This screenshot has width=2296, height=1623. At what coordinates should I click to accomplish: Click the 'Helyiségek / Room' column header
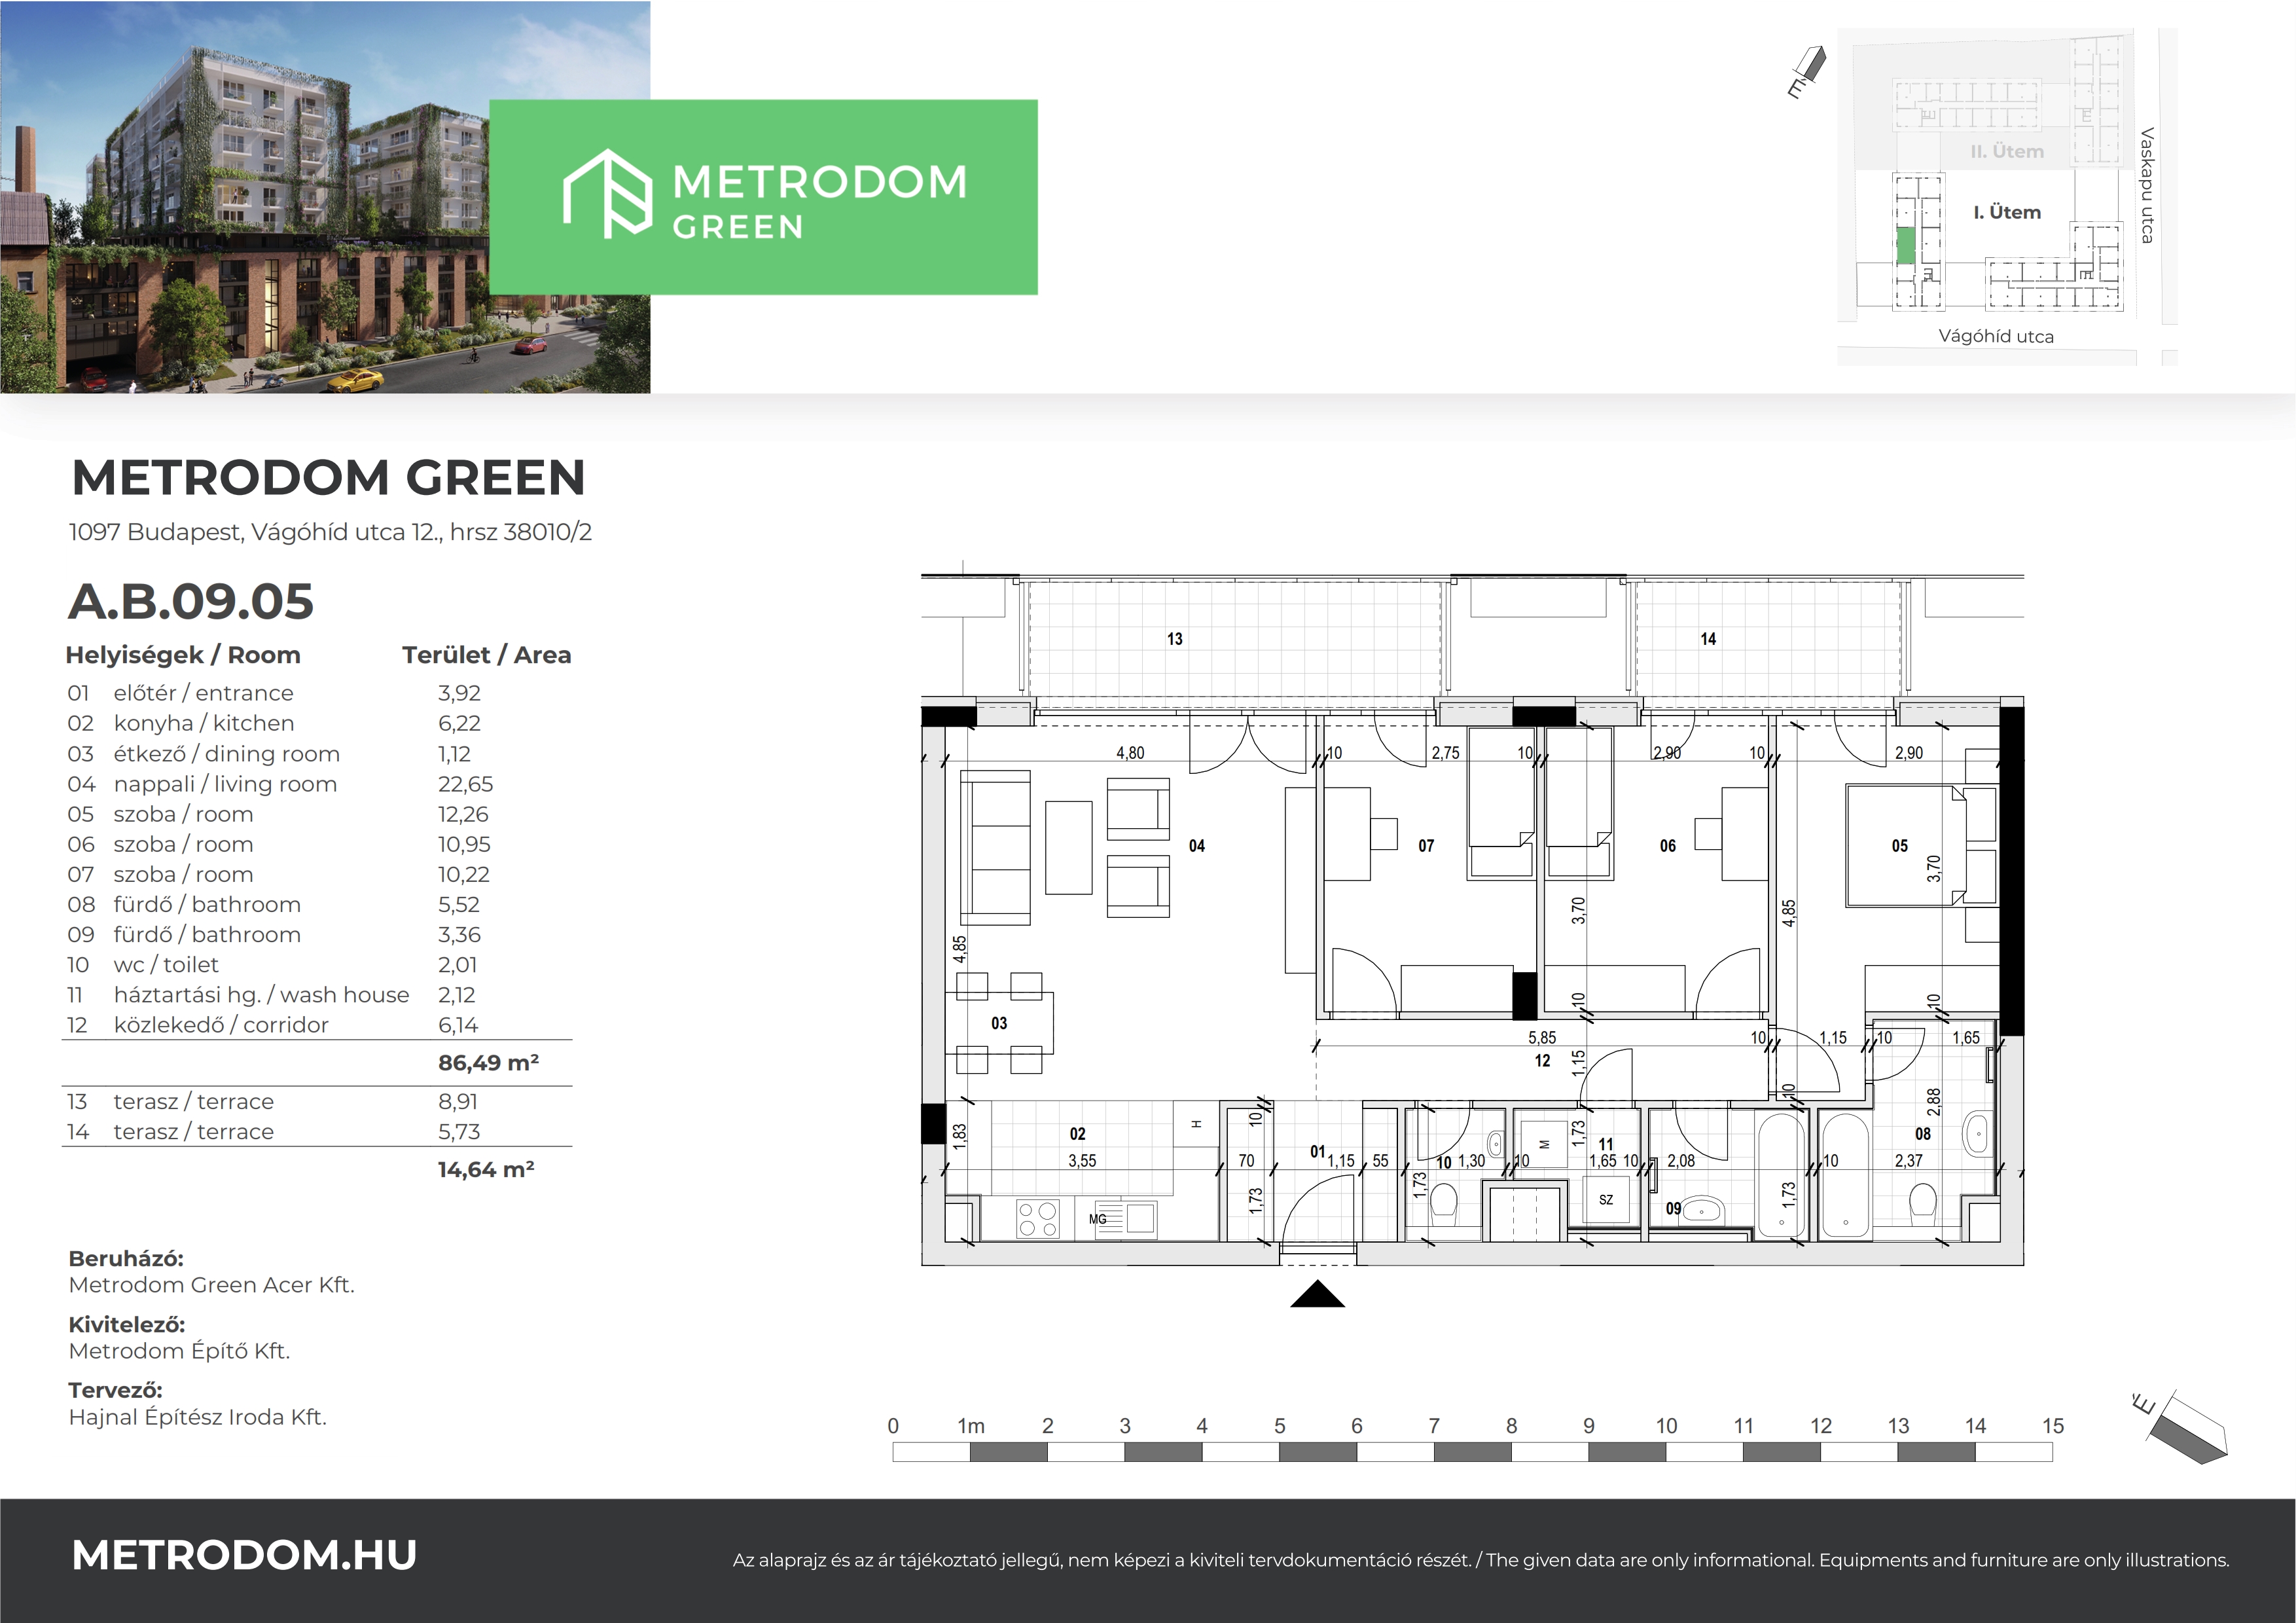point(183,655)
